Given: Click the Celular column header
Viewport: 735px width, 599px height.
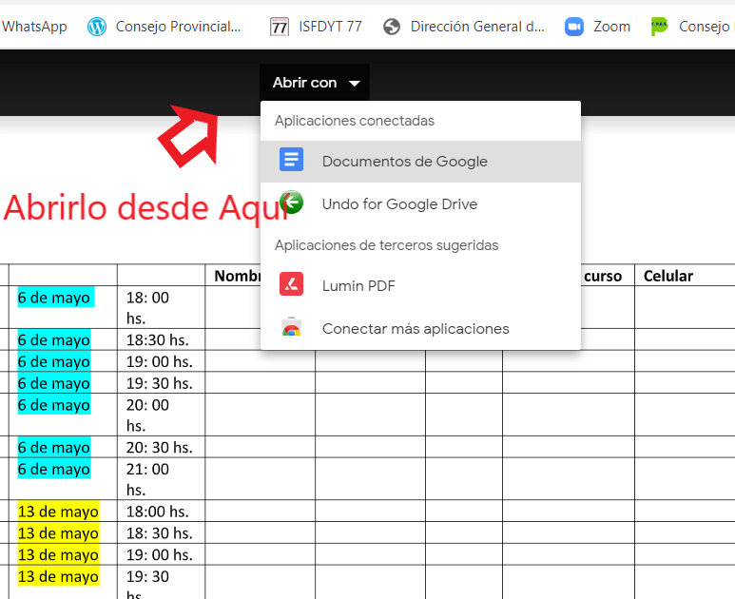Looking at the screenshot, I should 668,276.
